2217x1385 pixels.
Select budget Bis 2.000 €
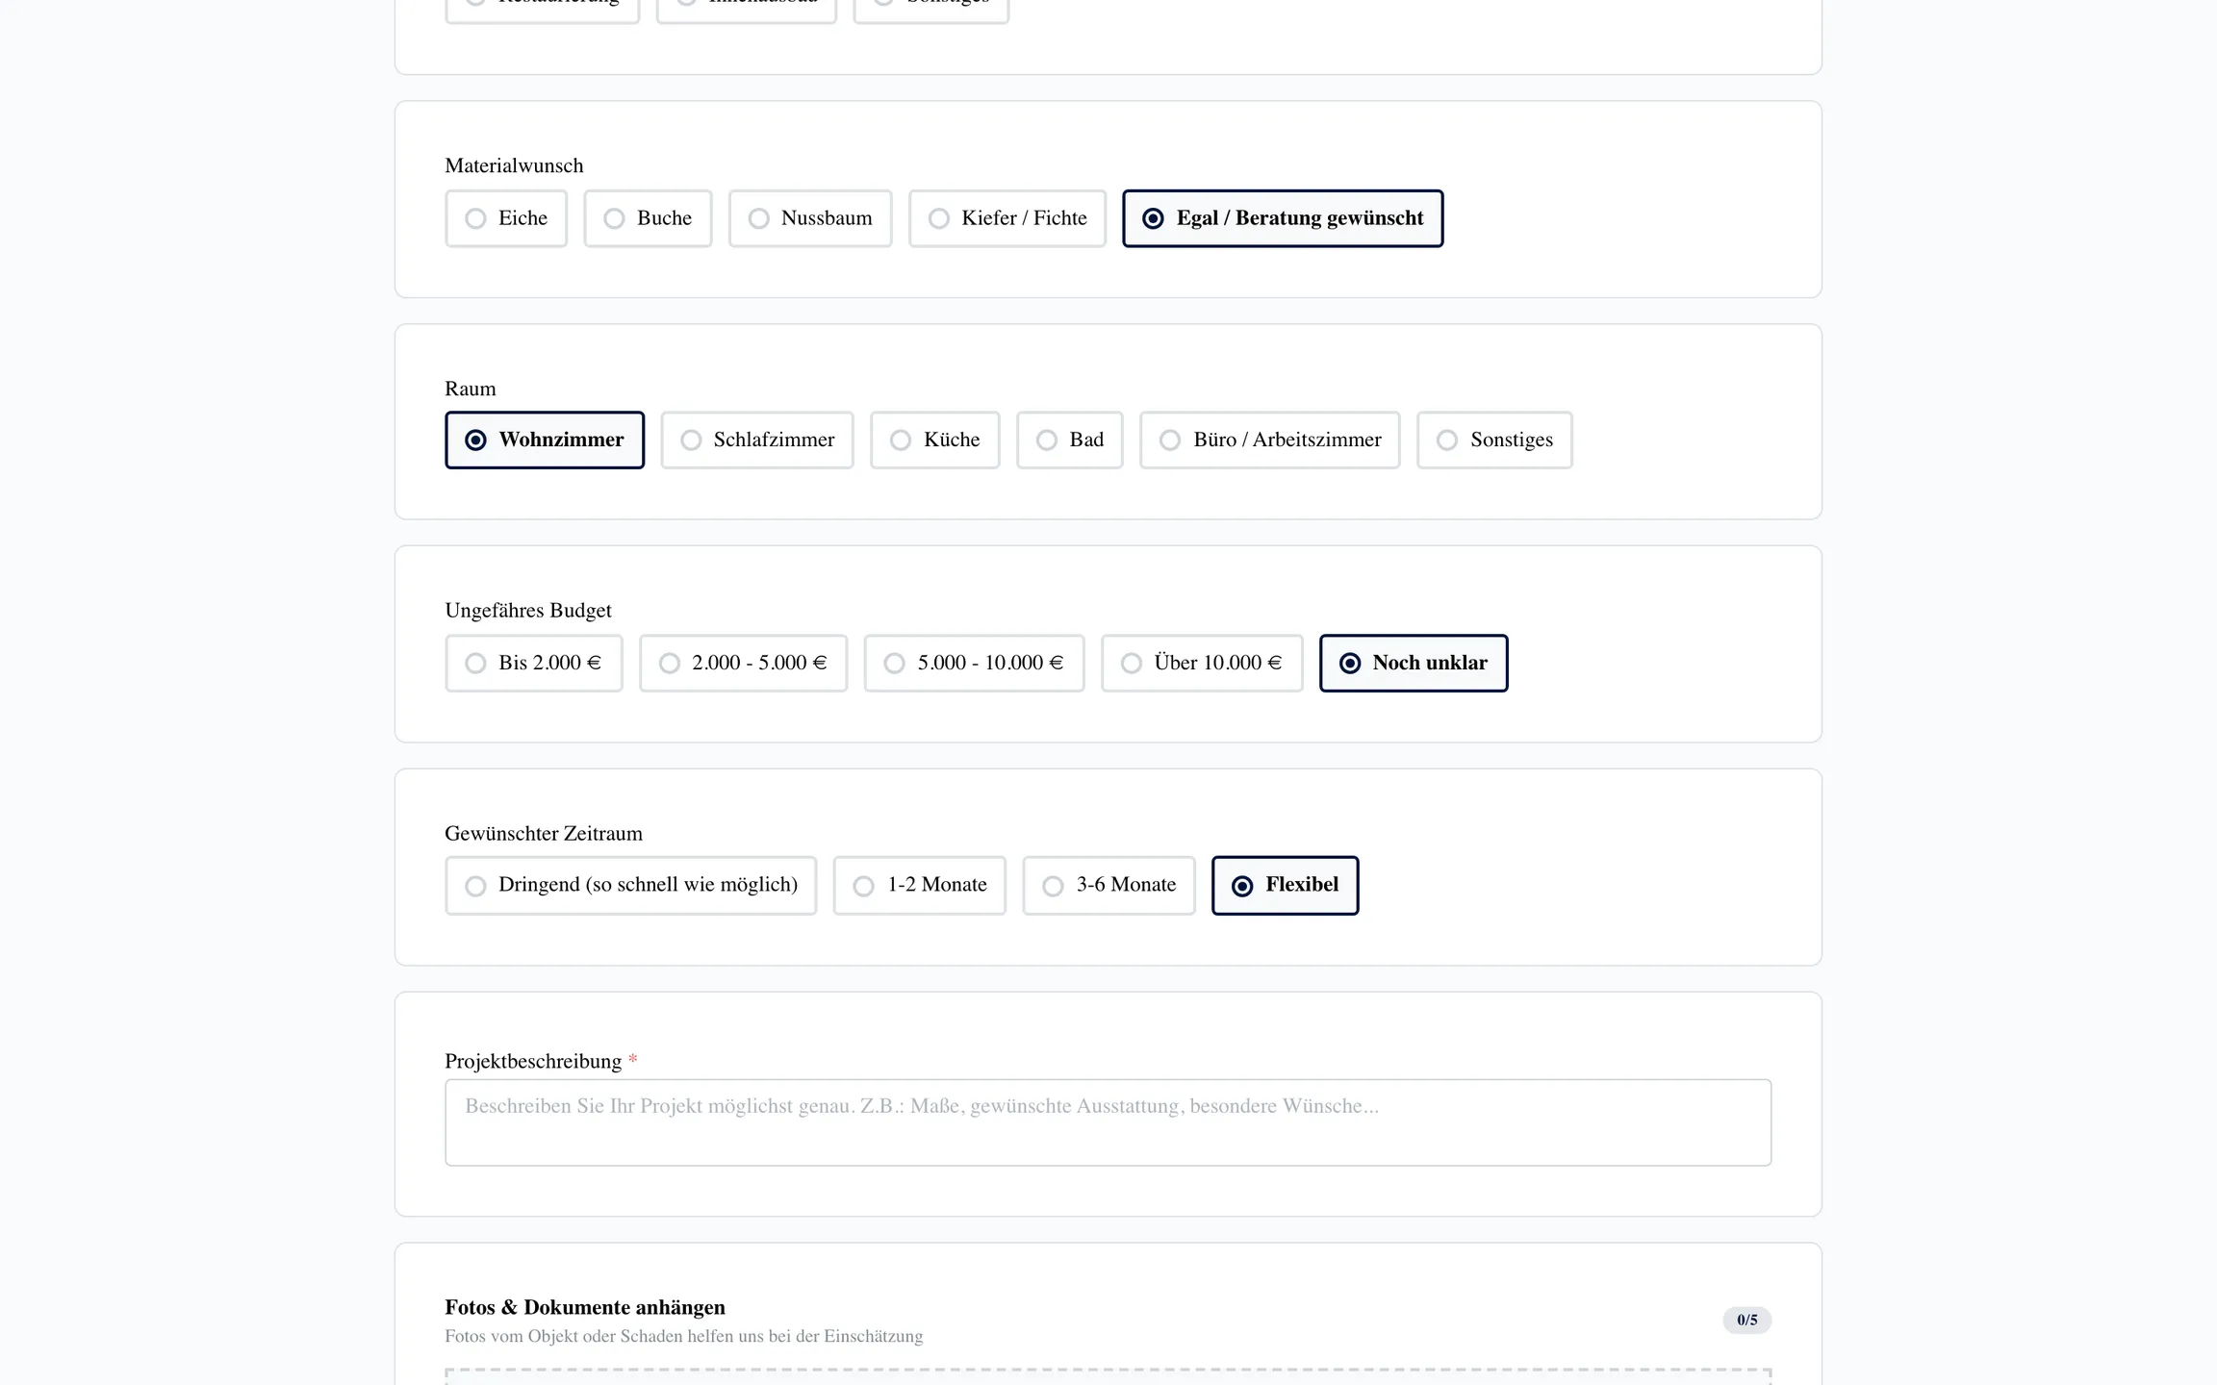click(534, 663)
